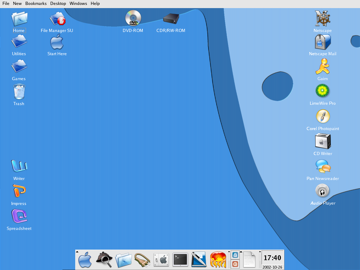Select the CDR/RW-ROM drive icon

[171, 19]
